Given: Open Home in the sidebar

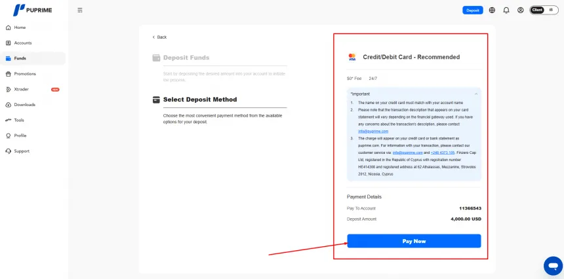Looking at the screenshot, I should pyautogui.click(x=20, y=28).
